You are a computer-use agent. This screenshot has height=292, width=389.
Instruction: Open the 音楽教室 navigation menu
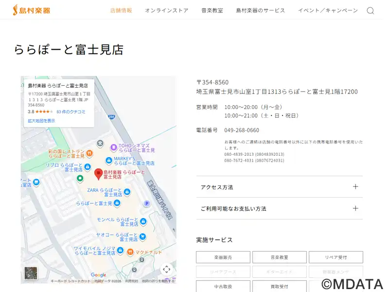pyautogui.click(x=212, y=10)
